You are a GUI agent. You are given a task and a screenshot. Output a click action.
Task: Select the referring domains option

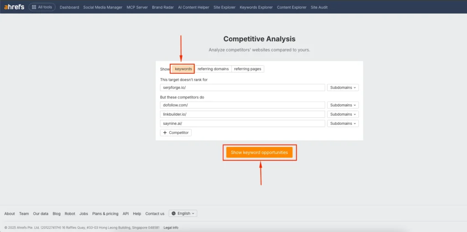[213, 69]
